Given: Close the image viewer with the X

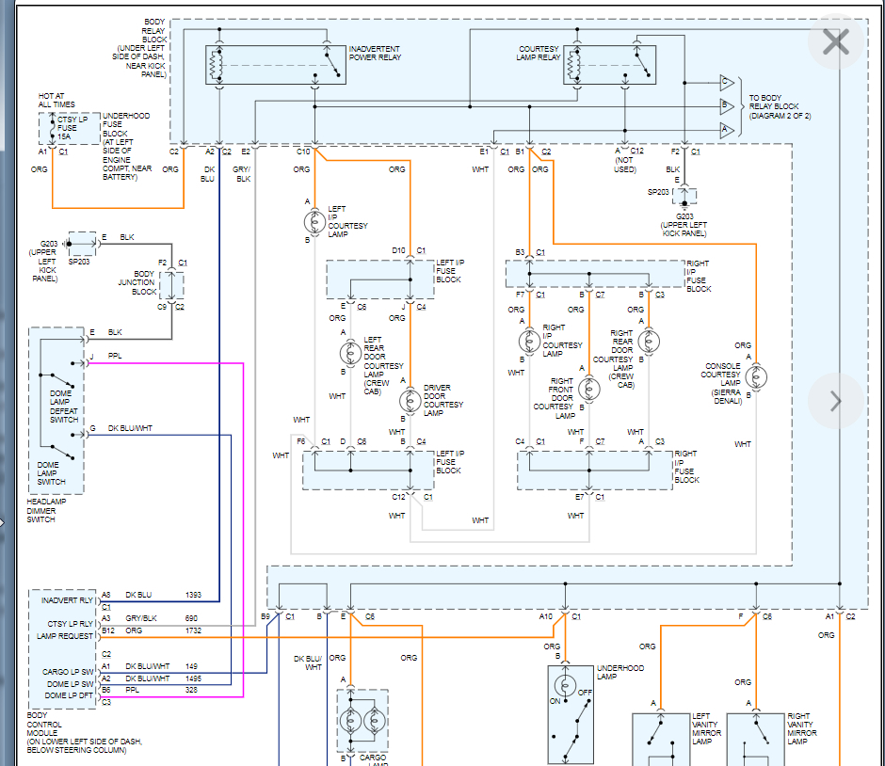Looking at the screenshot, I should click(x=835, y=42).
